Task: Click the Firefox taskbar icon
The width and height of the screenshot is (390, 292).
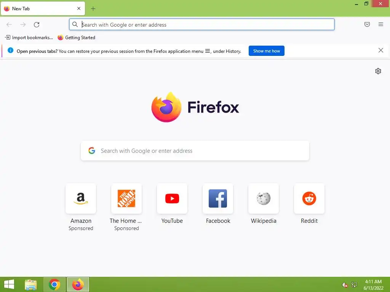Action: [78, 284]
